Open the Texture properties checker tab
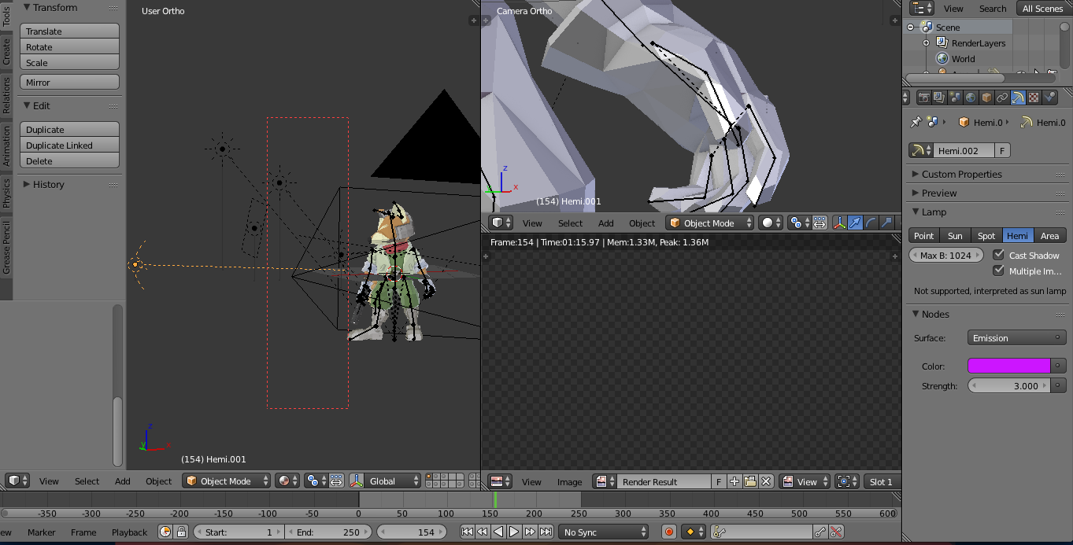 1032,96
